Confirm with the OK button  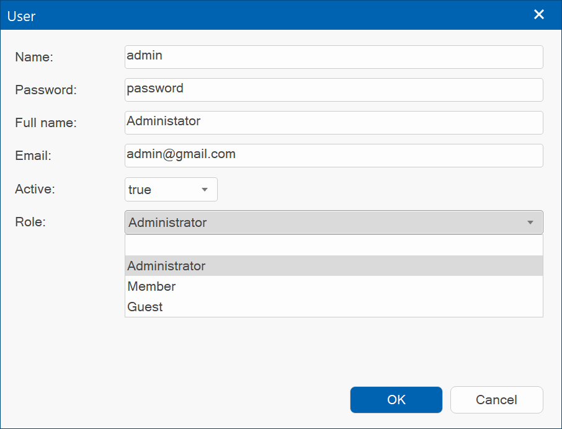point(396,400)
